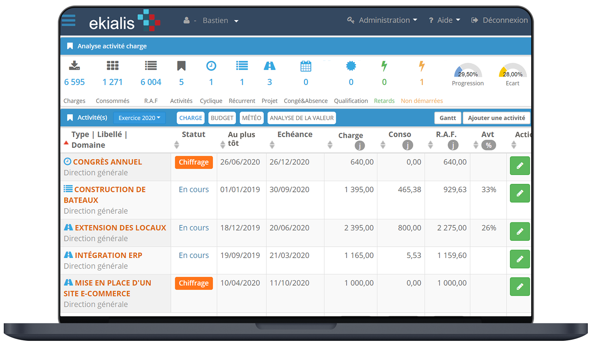Click the Ajouter une activité button

pos(496,118)
